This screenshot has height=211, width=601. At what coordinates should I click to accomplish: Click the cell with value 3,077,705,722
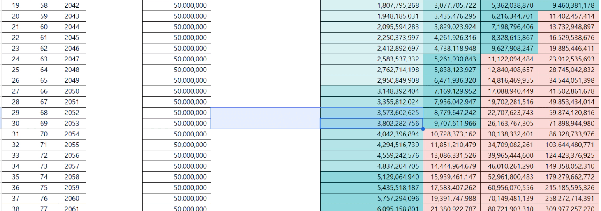[x=451, y=5]
